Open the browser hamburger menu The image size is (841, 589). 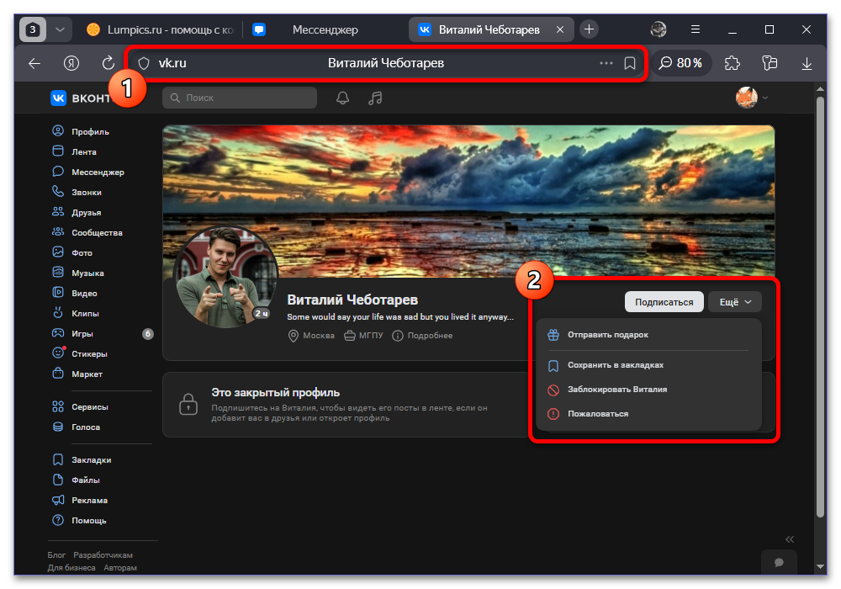click(x=696, y=29)
